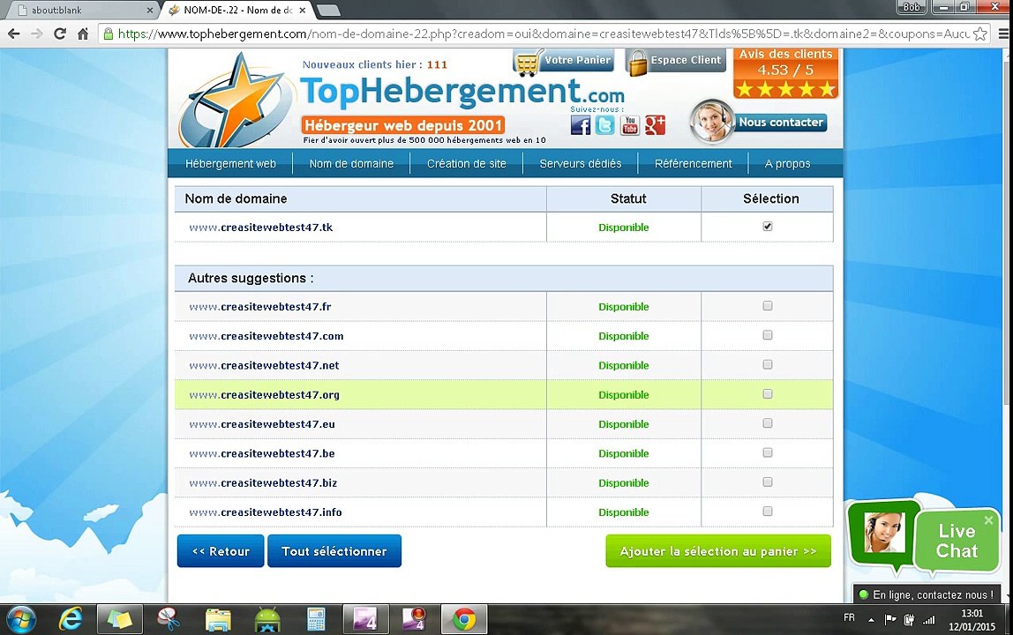Image resolution: width=1013 pixels, height=635 pixels.
Task: Click the www.creasitewebtest47.tk domain text
Action: [261, 228]
